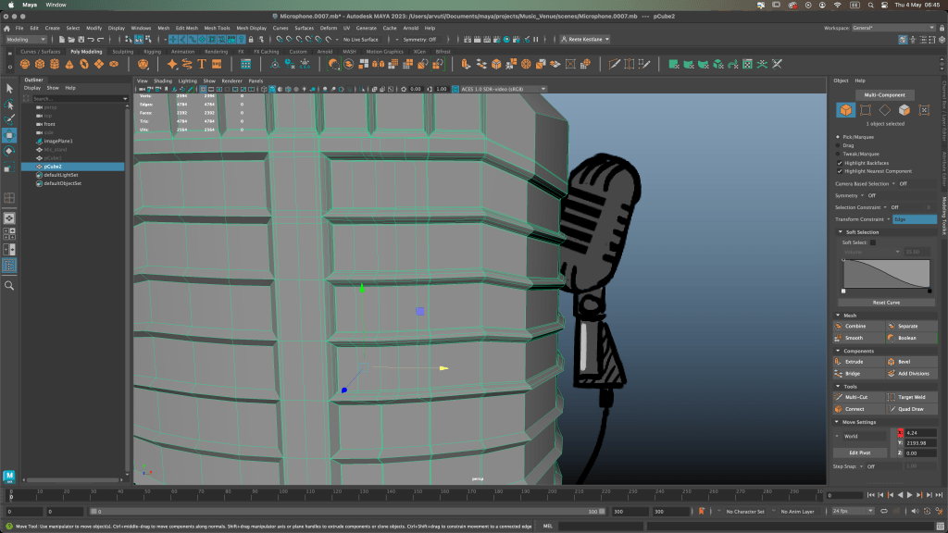The width and height of the screenshot is (948, 533).
Task: Click the Edit Pivot button
Action: [x=860, y=452]
